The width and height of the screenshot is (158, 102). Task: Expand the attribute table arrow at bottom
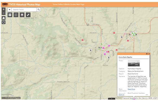(x=112, y=99)
